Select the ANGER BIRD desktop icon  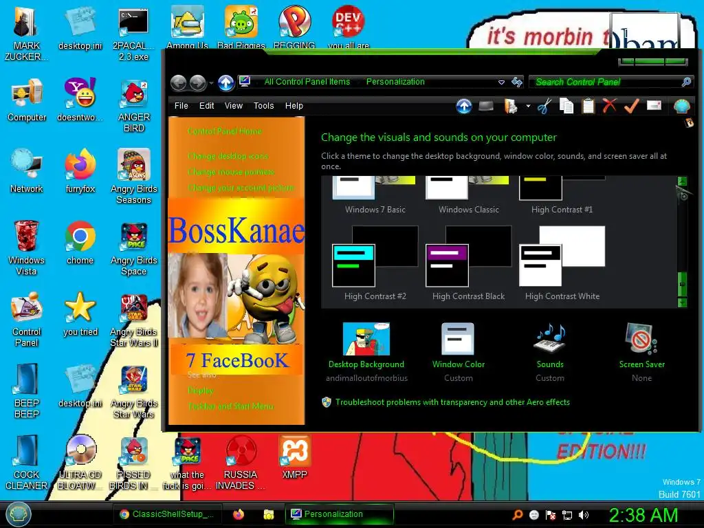134,105
